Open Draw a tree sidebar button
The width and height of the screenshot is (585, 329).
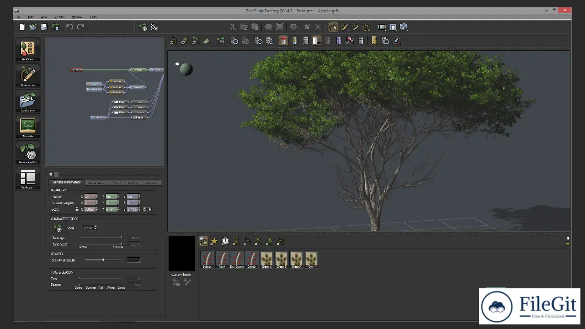(28, 75)
